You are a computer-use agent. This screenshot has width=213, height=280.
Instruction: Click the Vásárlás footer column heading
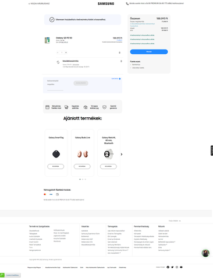(x=85, y=226)
